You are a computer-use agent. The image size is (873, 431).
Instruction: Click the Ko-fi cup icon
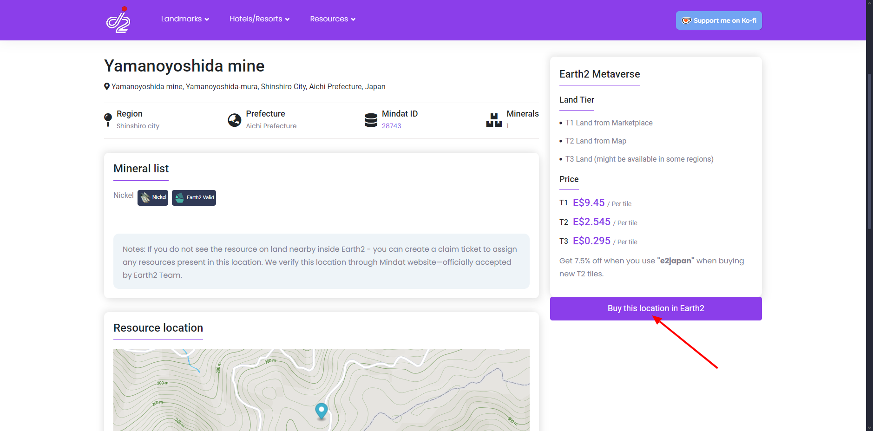(686, 20)
